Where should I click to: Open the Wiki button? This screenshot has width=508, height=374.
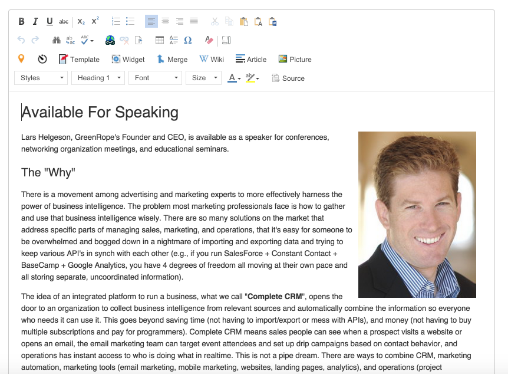(212, 60)
